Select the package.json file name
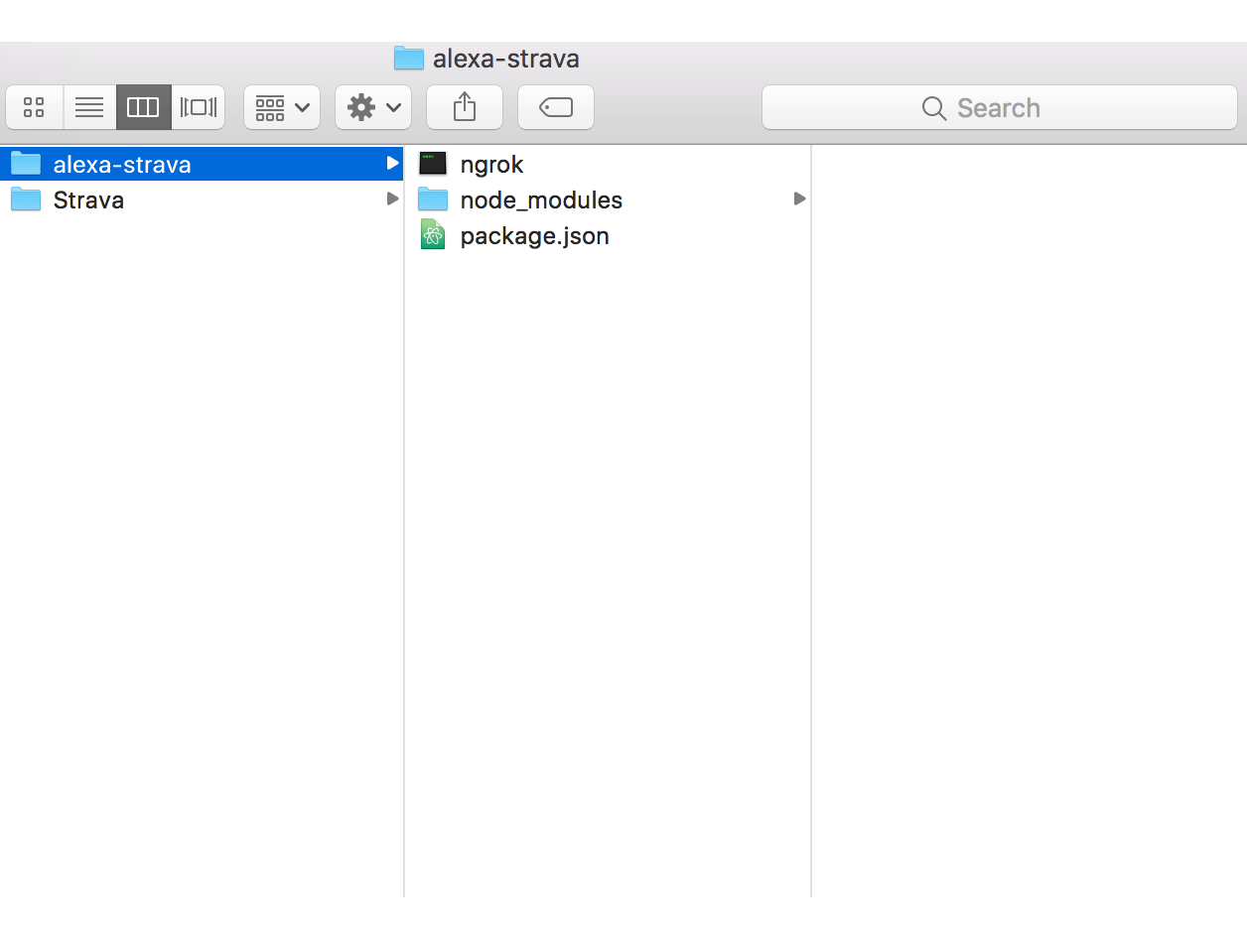This screenshot has height=939, width=1247. tap(534, 236)
